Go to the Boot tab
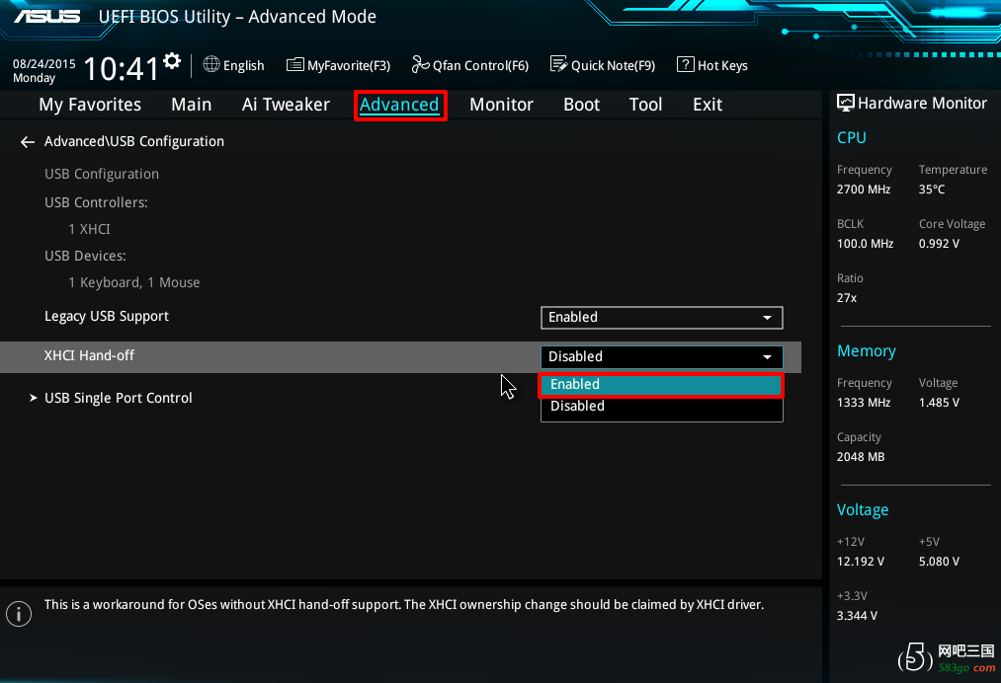1001x683 pixels. [582, 105]
